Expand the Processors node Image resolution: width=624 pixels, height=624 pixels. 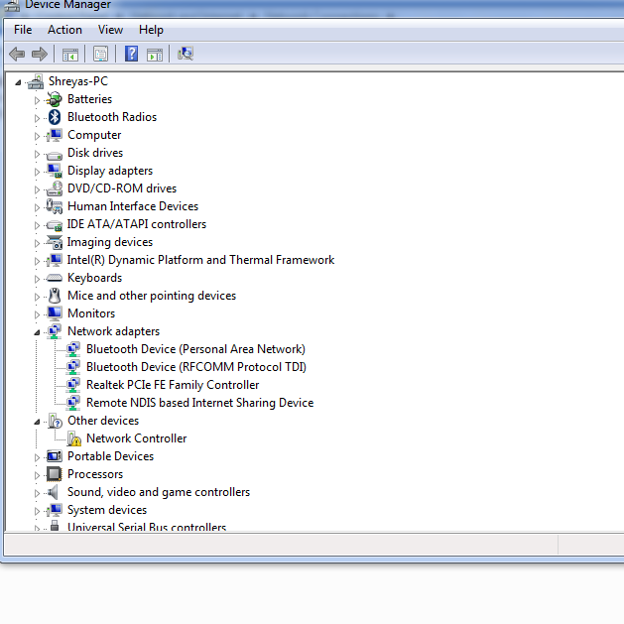coord(37,475)
